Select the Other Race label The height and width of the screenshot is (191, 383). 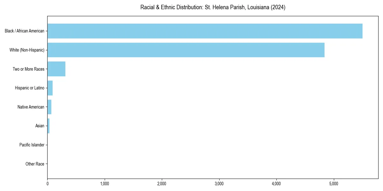(x=35, y=164)
